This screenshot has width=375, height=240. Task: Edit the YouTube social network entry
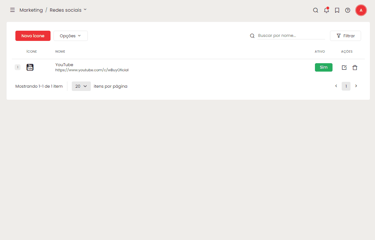click(x=344, y=68)
